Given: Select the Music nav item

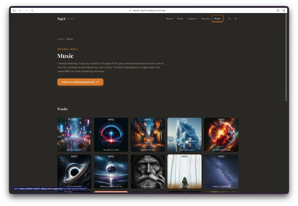Looking at the screenshot, I should pyautogui.click(x=217, y=19).
